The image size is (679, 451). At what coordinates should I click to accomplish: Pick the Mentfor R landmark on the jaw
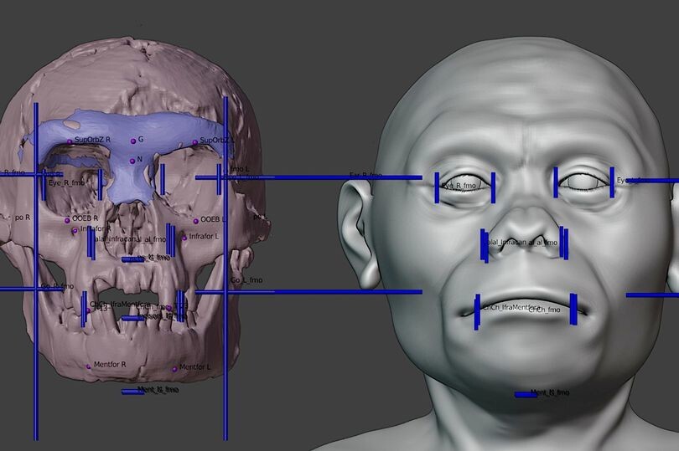tap(87, 366)
